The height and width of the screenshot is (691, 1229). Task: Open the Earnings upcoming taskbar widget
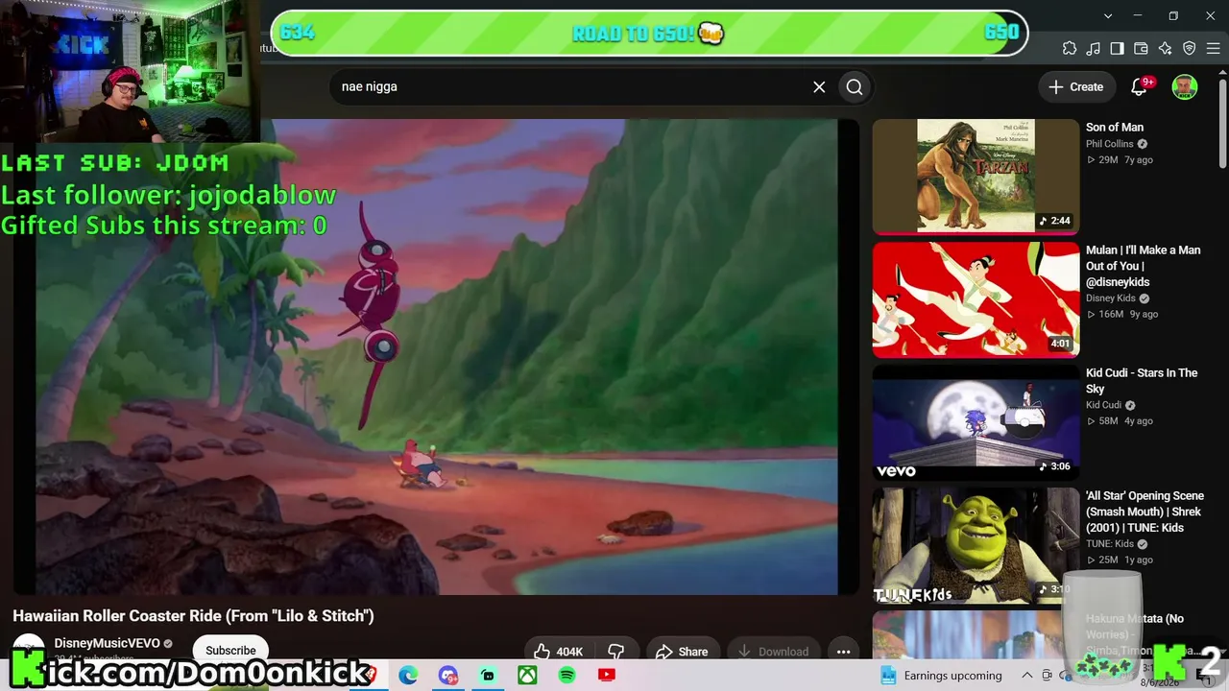[941, 676]
